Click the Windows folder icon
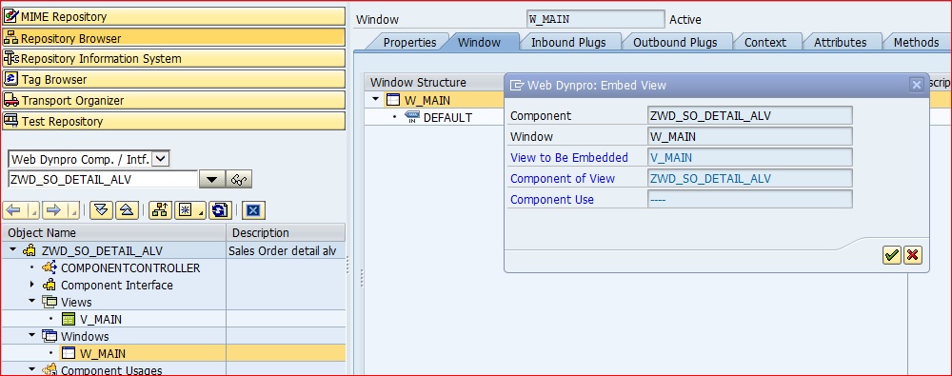The image size is (952, 376). tap(50, 336)
